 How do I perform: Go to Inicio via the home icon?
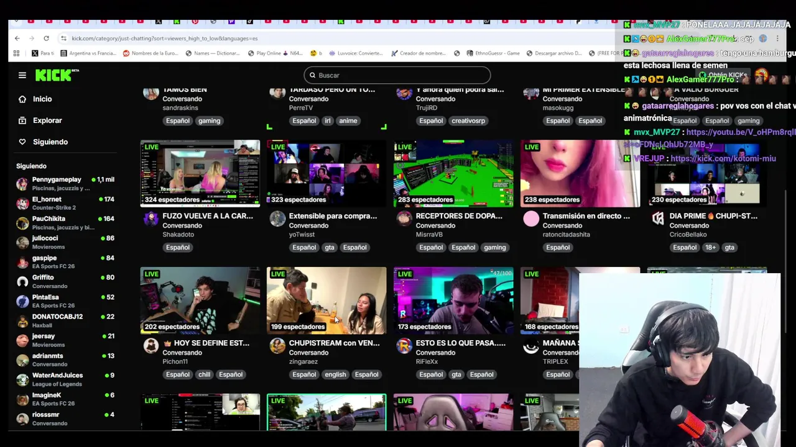(x=22, y=99)
